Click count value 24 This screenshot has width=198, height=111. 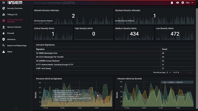[163, 57]
